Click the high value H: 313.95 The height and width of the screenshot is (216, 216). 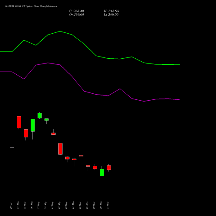pyautogui.click(x=111, y=11)
